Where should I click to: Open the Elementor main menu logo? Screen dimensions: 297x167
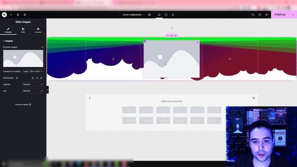[x=4, y=14]
